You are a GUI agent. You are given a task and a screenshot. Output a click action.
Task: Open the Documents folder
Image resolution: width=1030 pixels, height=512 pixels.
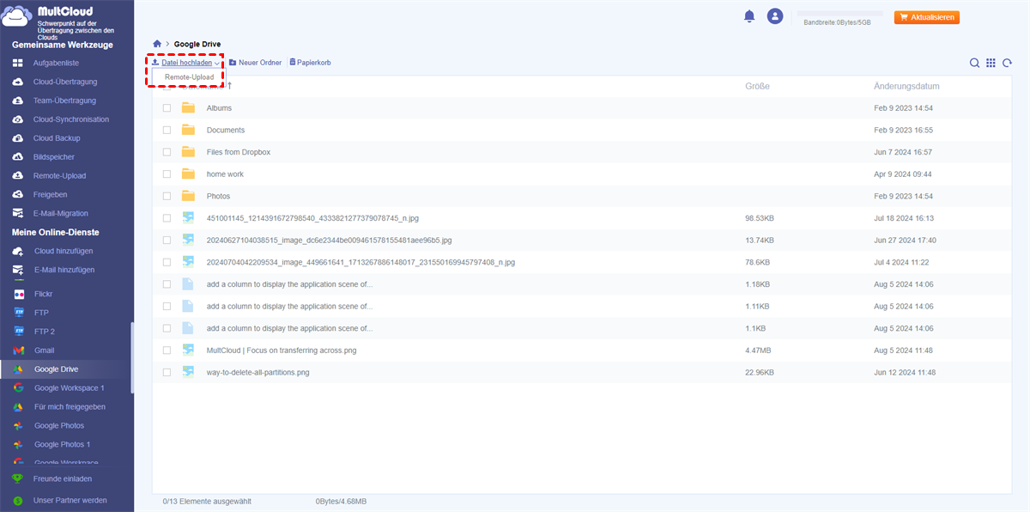coord(225,131)
